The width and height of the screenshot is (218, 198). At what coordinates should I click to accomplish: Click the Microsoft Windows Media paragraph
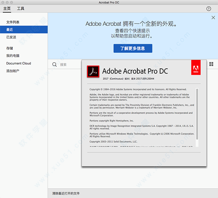tap(142, 135)
